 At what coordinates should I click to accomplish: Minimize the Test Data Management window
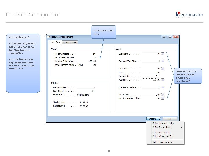pyautogui.click(x=164, y=37)
